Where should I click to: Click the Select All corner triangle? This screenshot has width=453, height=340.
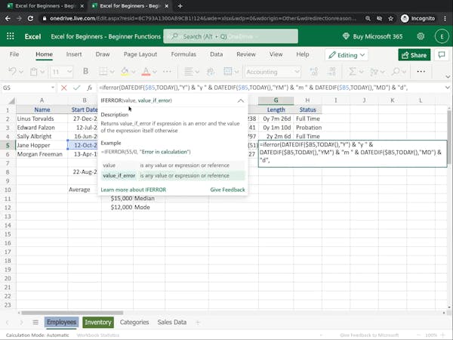[11, 100]
